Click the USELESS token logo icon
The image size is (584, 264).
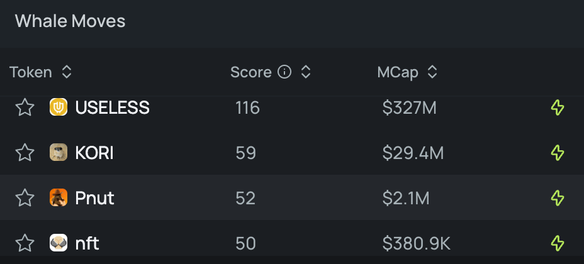pyautogui.click(x=59, y=107)
